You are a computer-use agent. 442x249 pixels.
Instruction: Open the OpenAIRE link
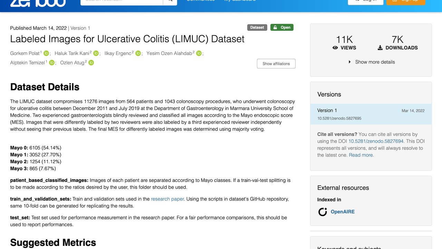343,212
